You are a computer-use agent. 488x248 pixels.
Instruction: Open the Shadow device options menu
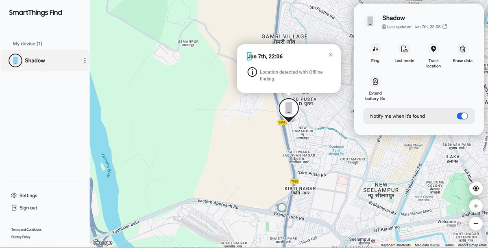[x=85, y=60]
